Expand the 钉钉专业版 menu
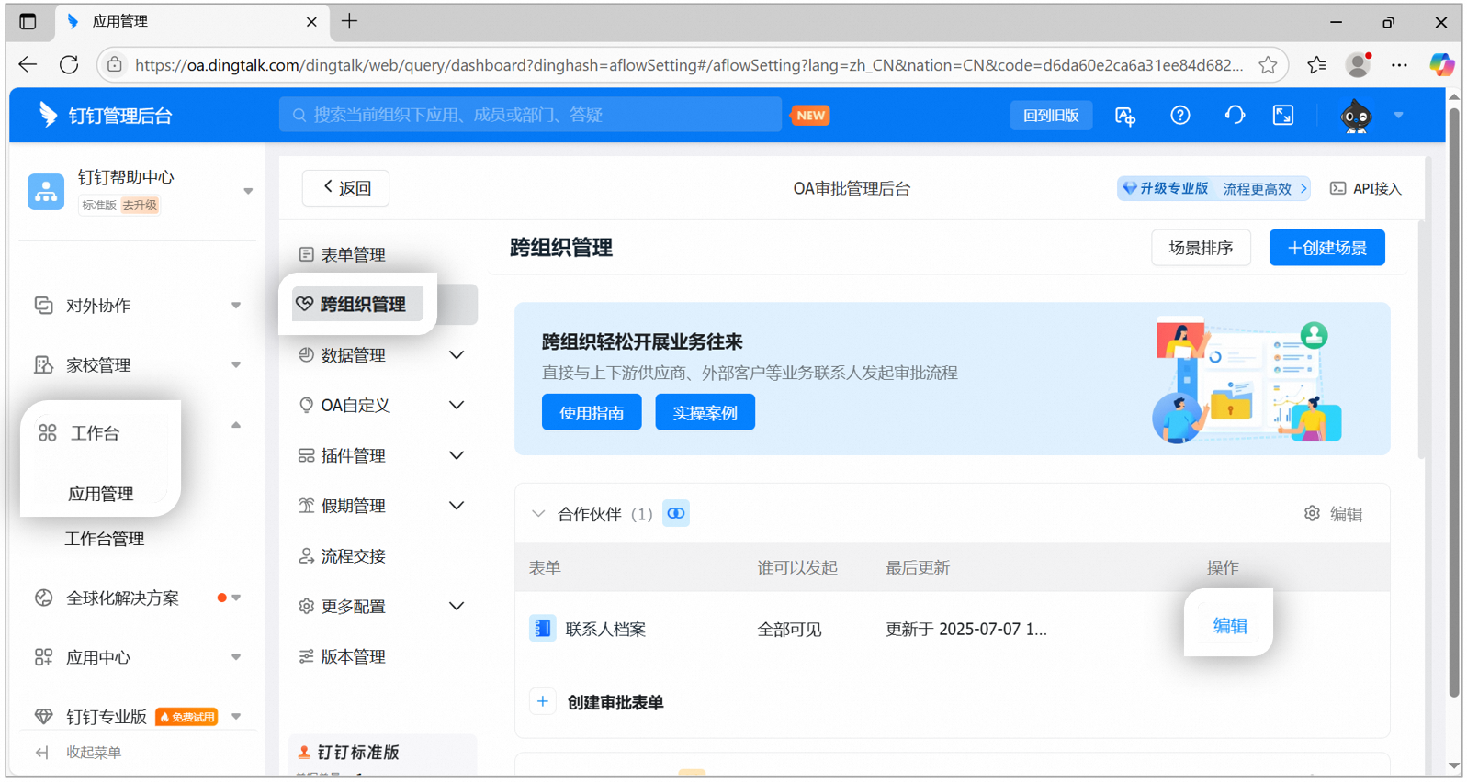This screenshot has height=782, width=1467. pos(236,717)
